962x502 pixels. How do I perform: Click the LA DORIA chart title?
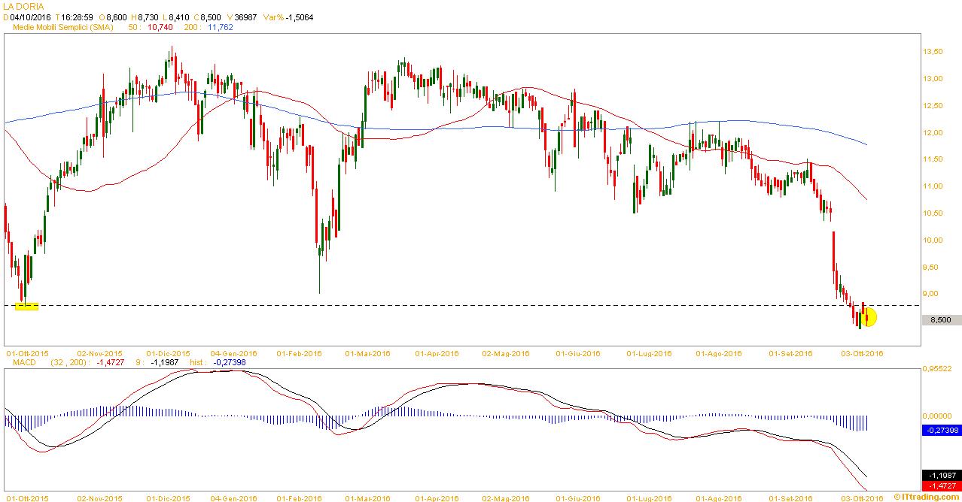click(23, 6)
